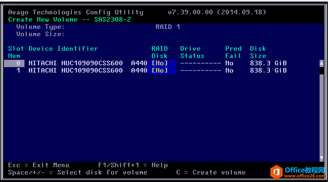Click Space/+/- Select disk hint

click(78, 172)
